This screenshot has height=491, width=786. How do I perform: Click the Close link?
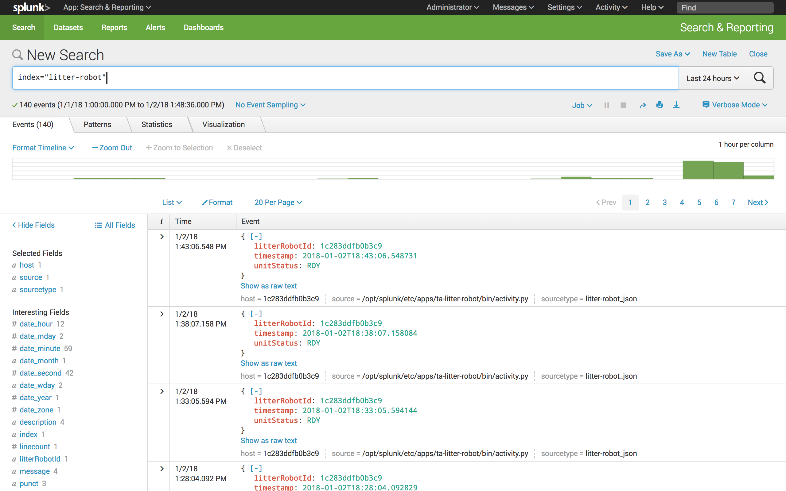(x=758, y=54)
